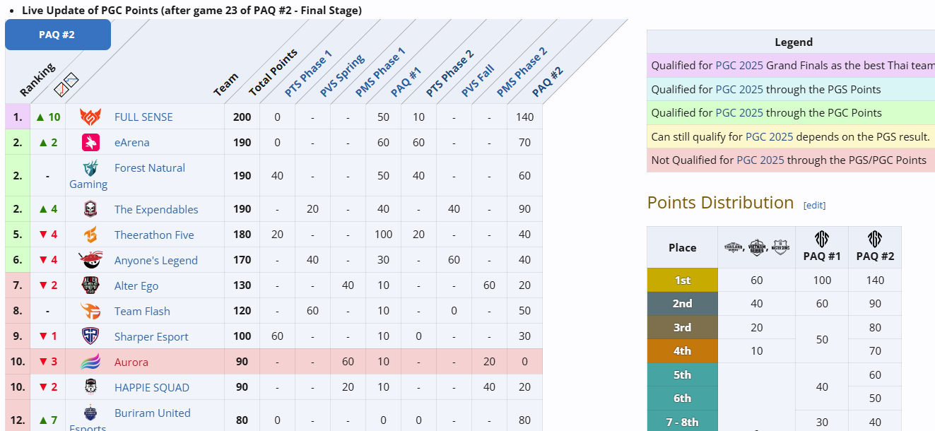Follow the PAQ #1 standings column header link

tap(406, 82)
